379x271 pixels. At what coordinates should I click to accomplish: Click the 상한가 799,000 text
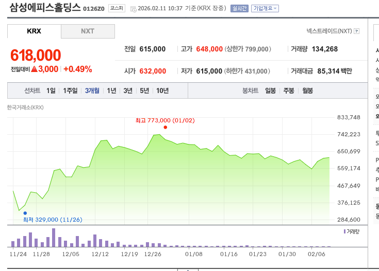[248, 49]
